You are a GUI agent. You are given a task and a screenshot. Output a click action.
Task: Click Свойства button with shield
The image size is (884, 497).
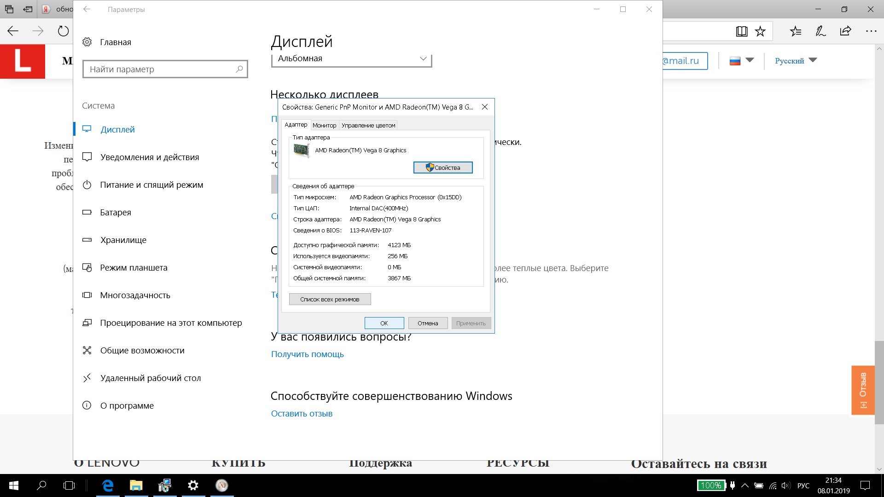pyautogui.click(x=443, y=168)
